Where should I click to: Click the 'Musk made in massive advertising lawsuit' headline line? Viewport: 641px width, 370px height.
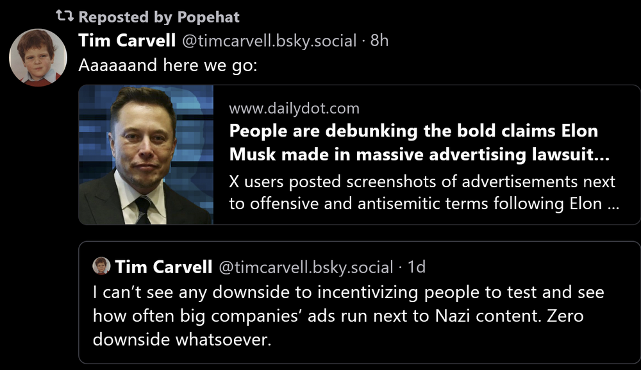pos(419,155)
